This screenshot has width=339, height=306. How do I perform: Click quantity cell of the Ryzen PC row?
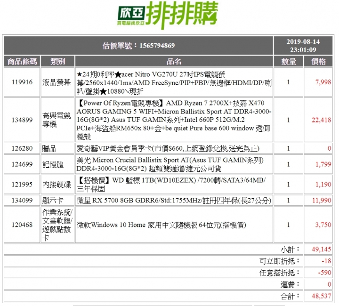point(288,120)
